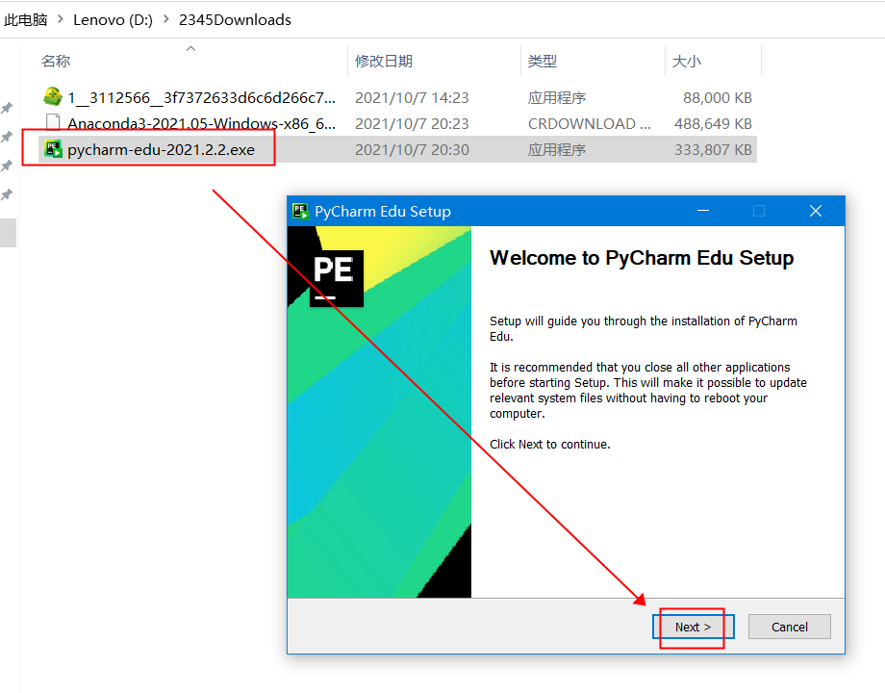Click the Anaconda3 download file icon
Image resolution: width=885 pixels, height=693 pixels.
coord(53,122)
